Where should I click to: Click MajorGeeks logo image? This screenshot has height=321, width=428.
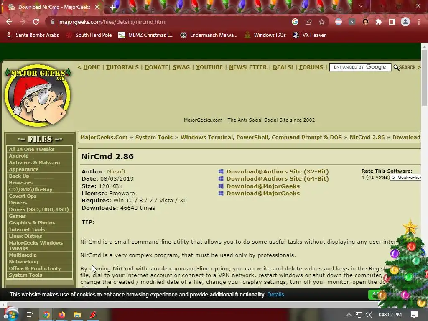(38, 95)
